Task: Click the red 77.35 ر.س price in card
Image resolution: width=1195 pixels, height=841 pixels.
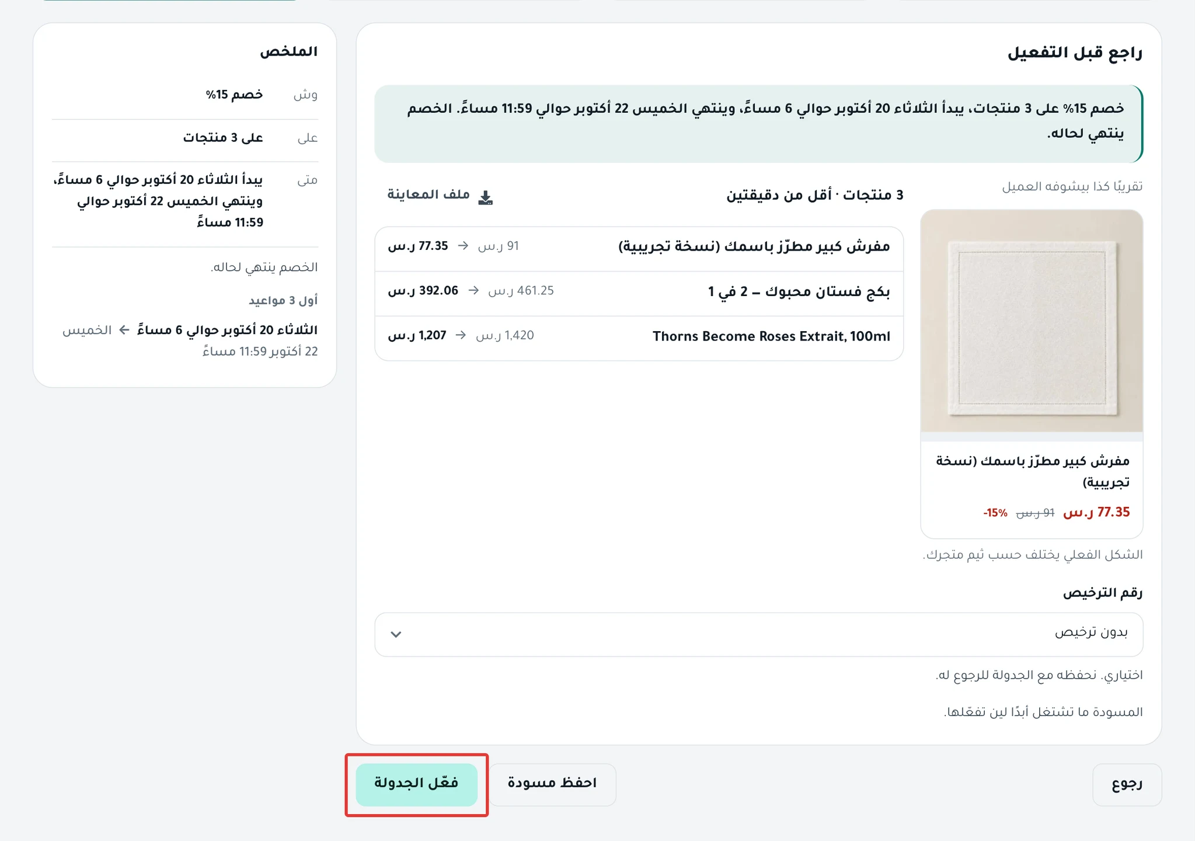Action: [x=1097, y=513]
